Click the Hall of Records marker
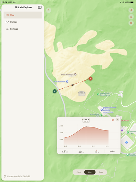The width and height of the screenshot is (136, 182). 67,81
